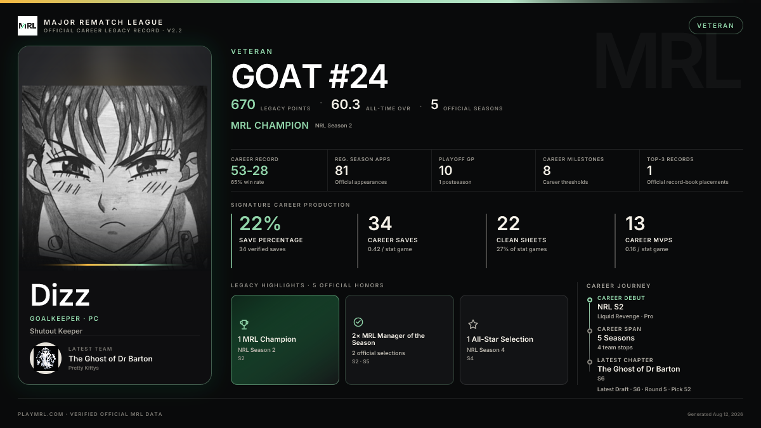Click the Veteran badge in top corner
The image size is (761, 428).
pos(715,25)
